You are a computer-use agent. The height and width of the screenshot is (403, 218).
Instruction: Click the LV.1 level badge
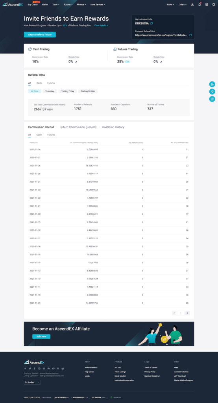[x=127, y=62]
